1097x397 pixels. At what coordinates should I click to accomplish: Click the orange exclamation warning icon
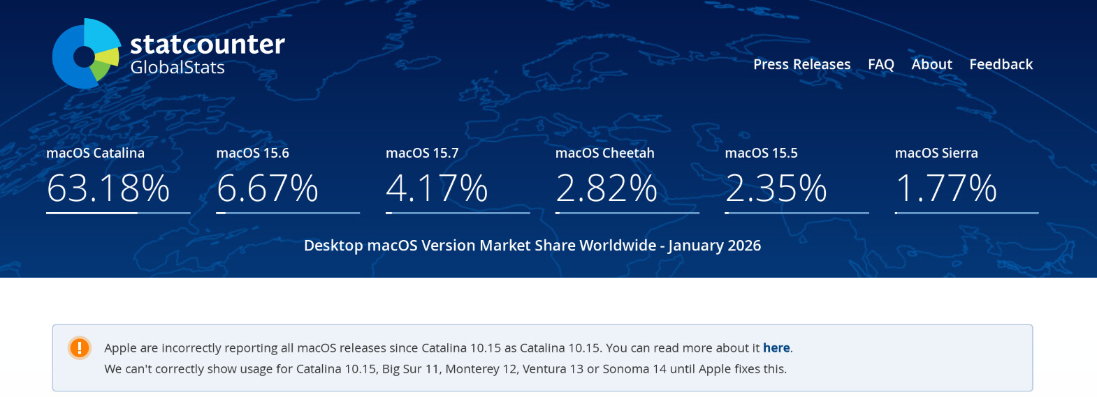80,347
